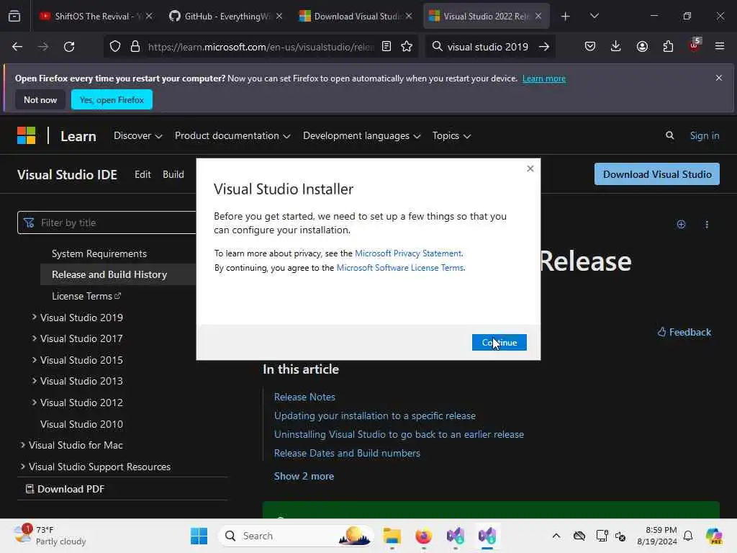Click in the visual studio 2019 search box

(488, 47)
